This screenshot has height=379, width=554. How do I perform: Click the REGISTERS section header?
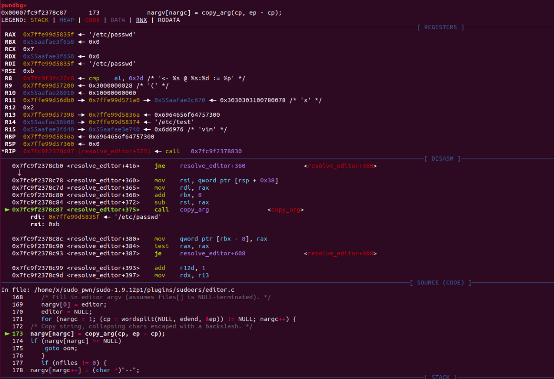(x=440, y=27)
